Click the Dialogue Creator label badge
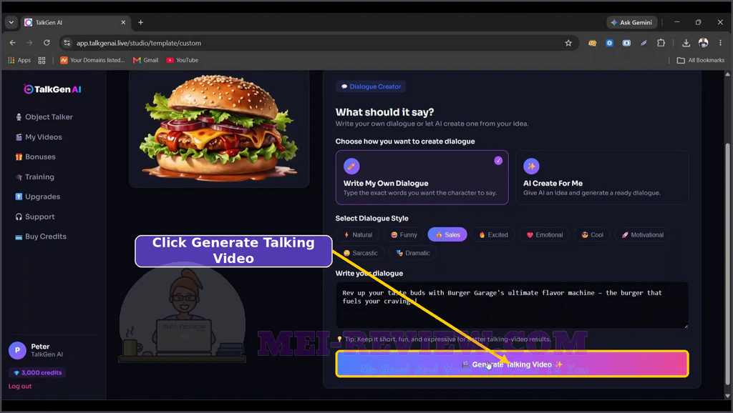 [x=371, y=86]
